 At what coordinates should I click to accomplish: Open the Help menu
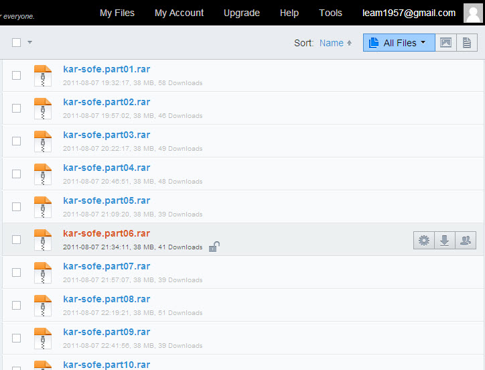(x=289, y=13)
